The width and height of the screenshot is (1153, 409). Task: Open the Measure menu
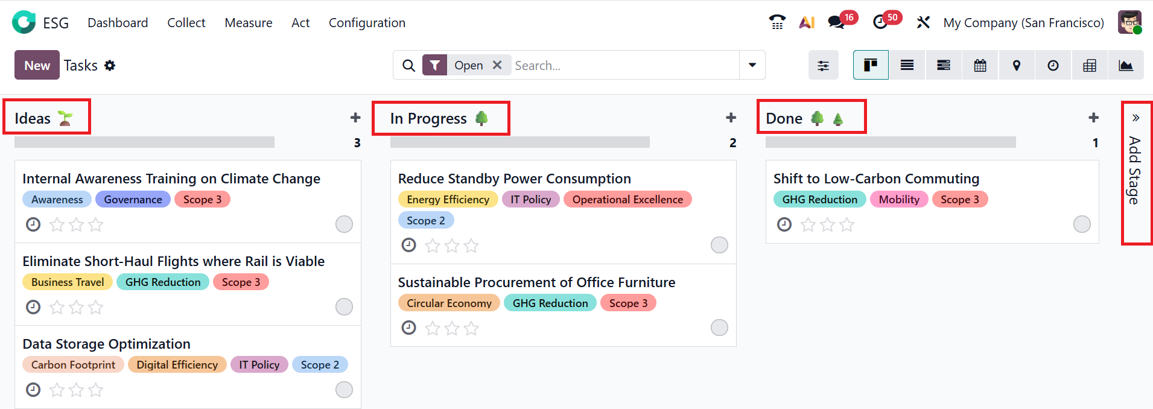coord(249,23)
